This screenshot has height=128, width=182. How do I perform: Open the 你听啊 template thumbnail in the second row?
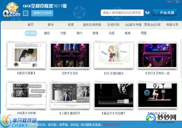26,95
